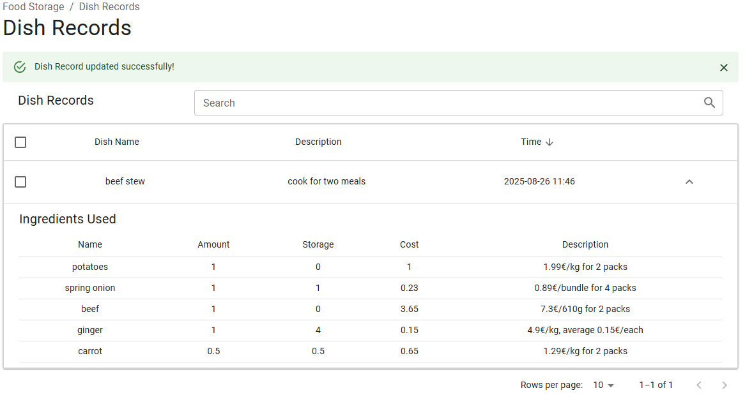Go to the next page arrow

724,385
